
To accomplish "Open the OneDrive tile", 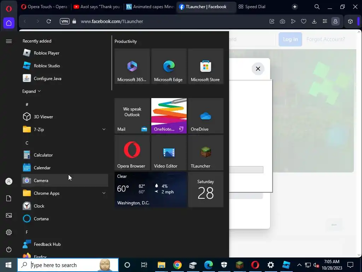I will point(206,116).
